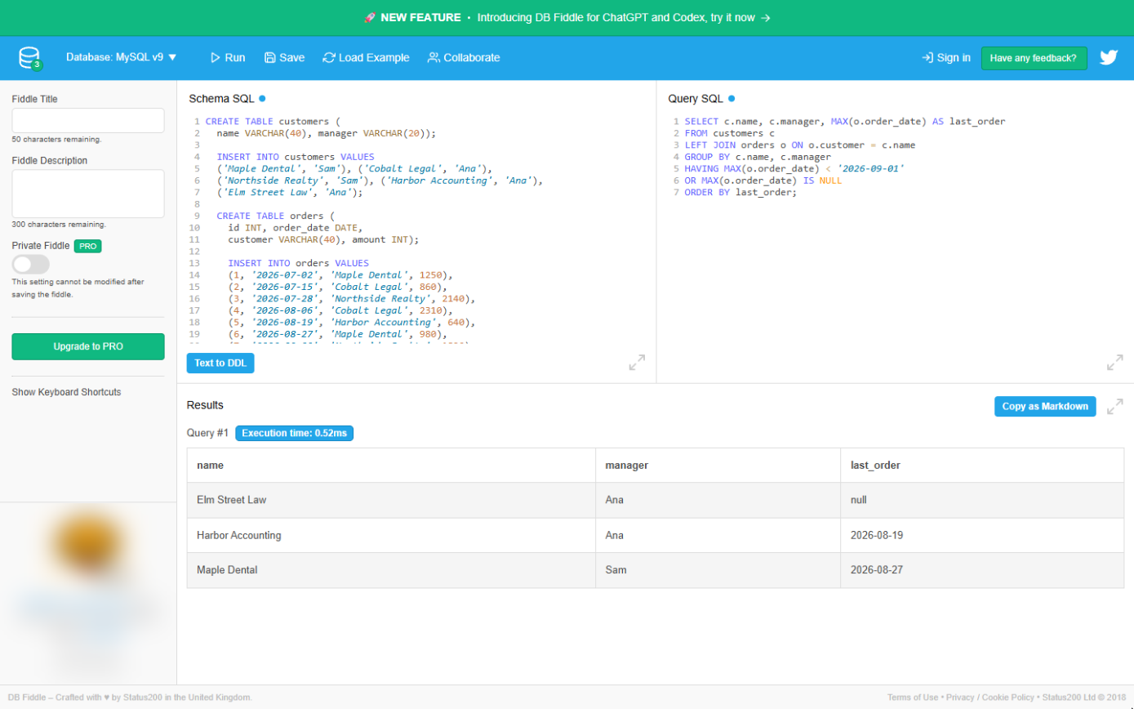Click the Maple Dental cell

[391, 570]
